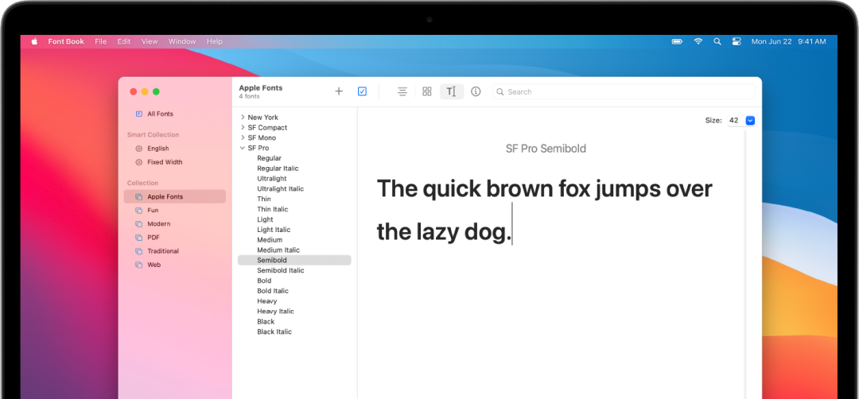Click the size value field showing 42
This screenshot has height=399, width=859.
(x=736, y=120)
